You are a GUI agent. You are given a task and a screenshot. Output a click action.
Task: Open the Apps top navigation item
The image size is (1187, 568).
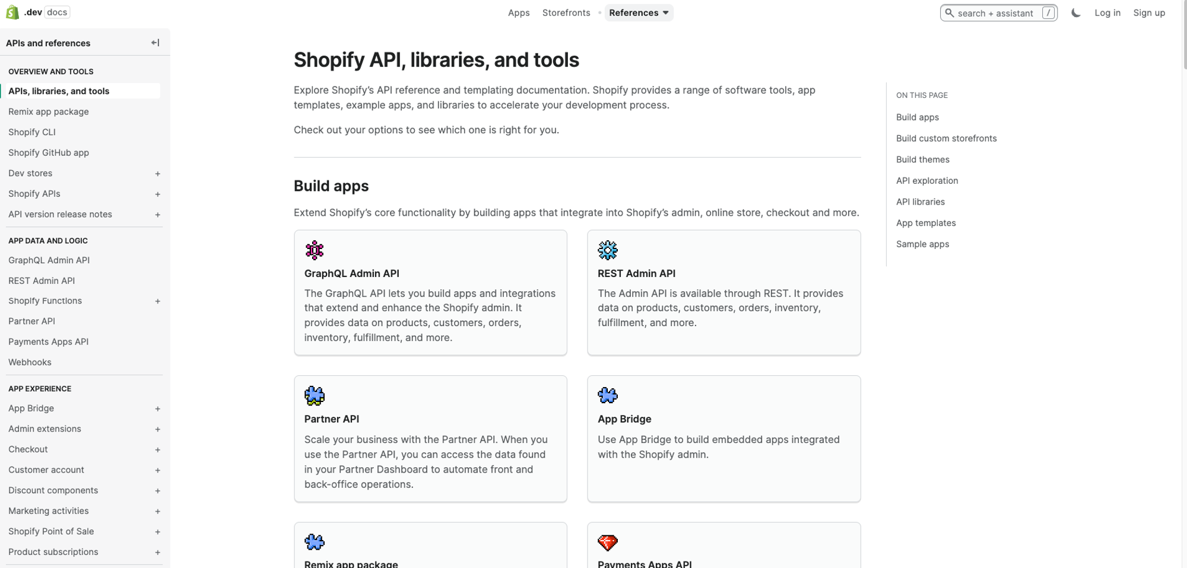point(519,13)
